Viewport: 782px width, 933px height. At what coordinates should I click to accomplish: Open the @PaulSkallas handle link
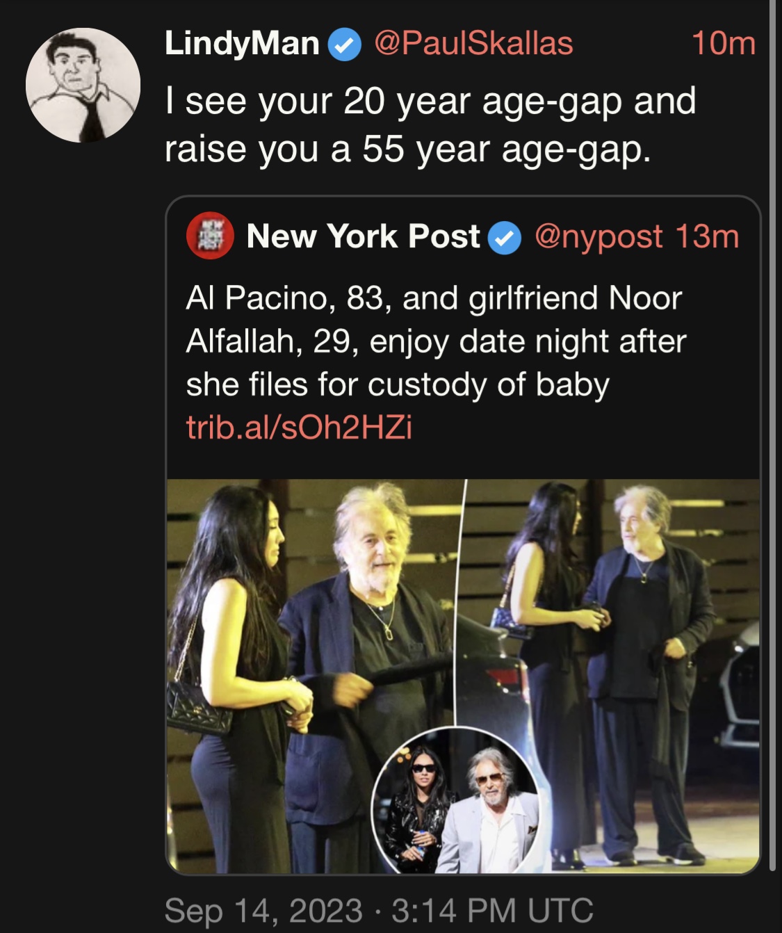point(473,44)
